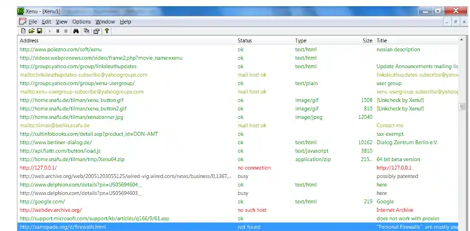Select the http://127.0.0.1/ no connection row
The height and width of the screenshot is (231, 470).
pyautogui.click(x=238, y=168)
